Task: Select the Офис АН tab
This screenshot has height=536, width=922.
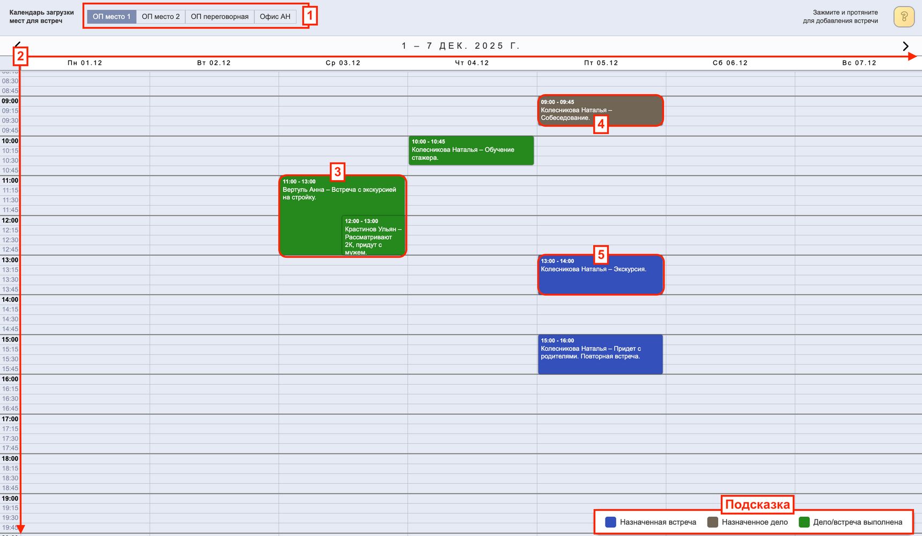Action: [275, 17]
